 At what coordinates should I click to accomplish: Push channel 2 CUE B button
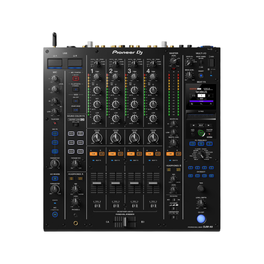pos(120,154)
